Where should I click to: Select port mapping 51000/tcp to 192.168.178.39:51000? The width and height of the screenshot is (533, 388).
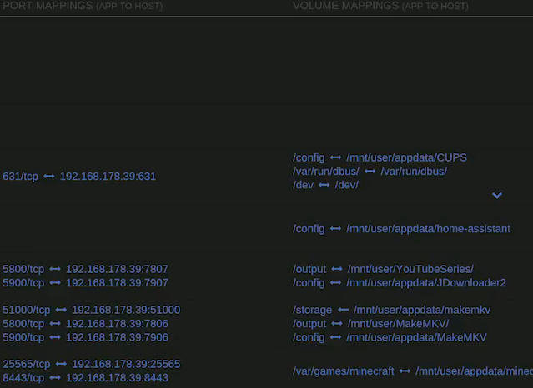click(x=92, y=310)
